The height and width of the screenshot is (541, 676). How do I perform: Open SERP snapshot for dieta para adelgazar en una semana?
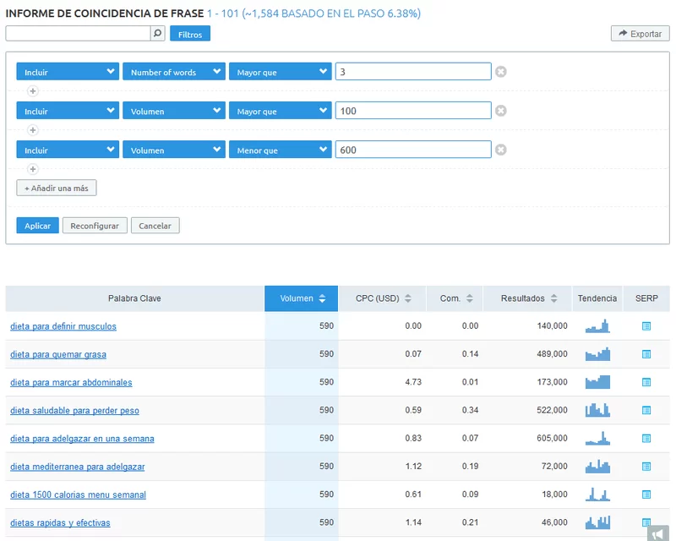[x=646, y=439]
